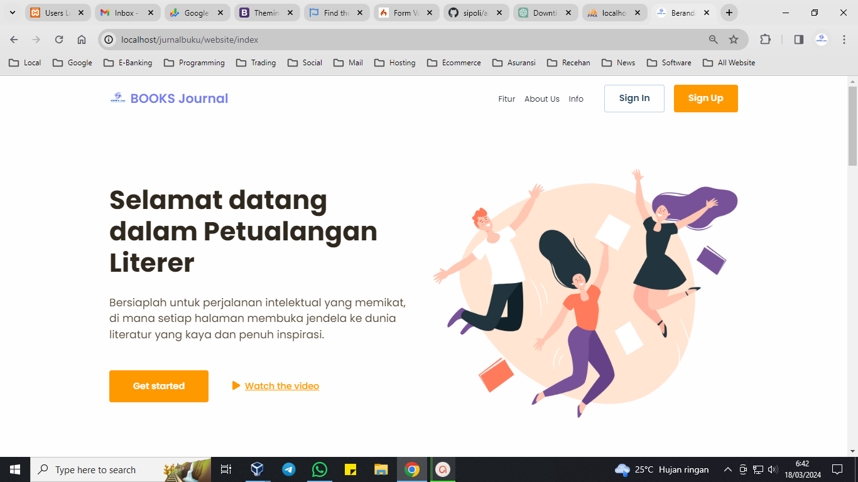Open the browser home page icon
The width and height of the screenshot is (858, 482).
click(82, 40)
